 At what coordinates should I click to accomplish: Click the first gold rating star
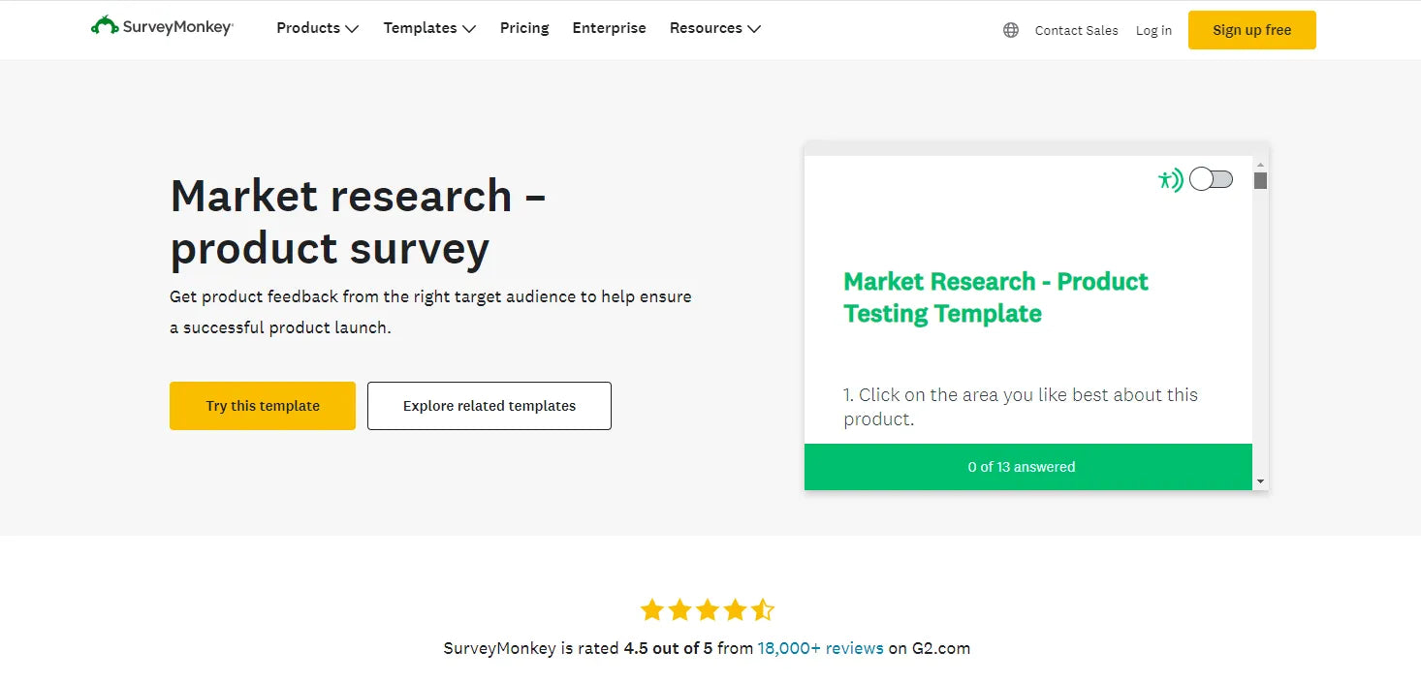pos(652,609)
